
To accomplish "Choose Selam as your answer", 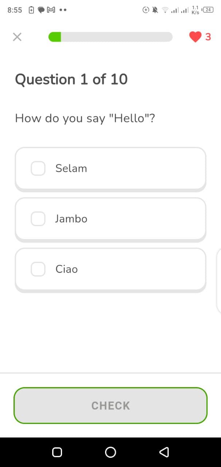I will click(x=110, y=168).
